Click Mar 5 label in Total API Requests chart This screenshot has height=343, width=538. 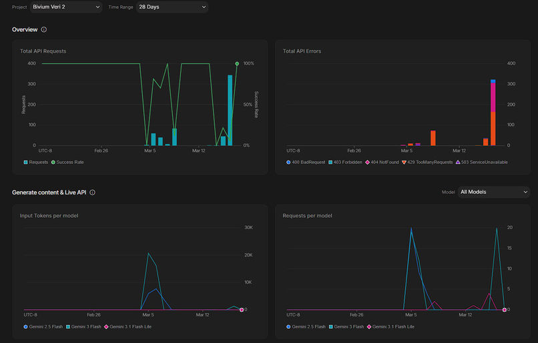point(150,151)
